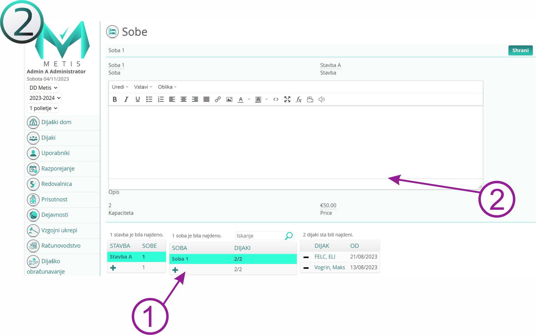Open text color picker dropdown arrow

tap(249, 99)
